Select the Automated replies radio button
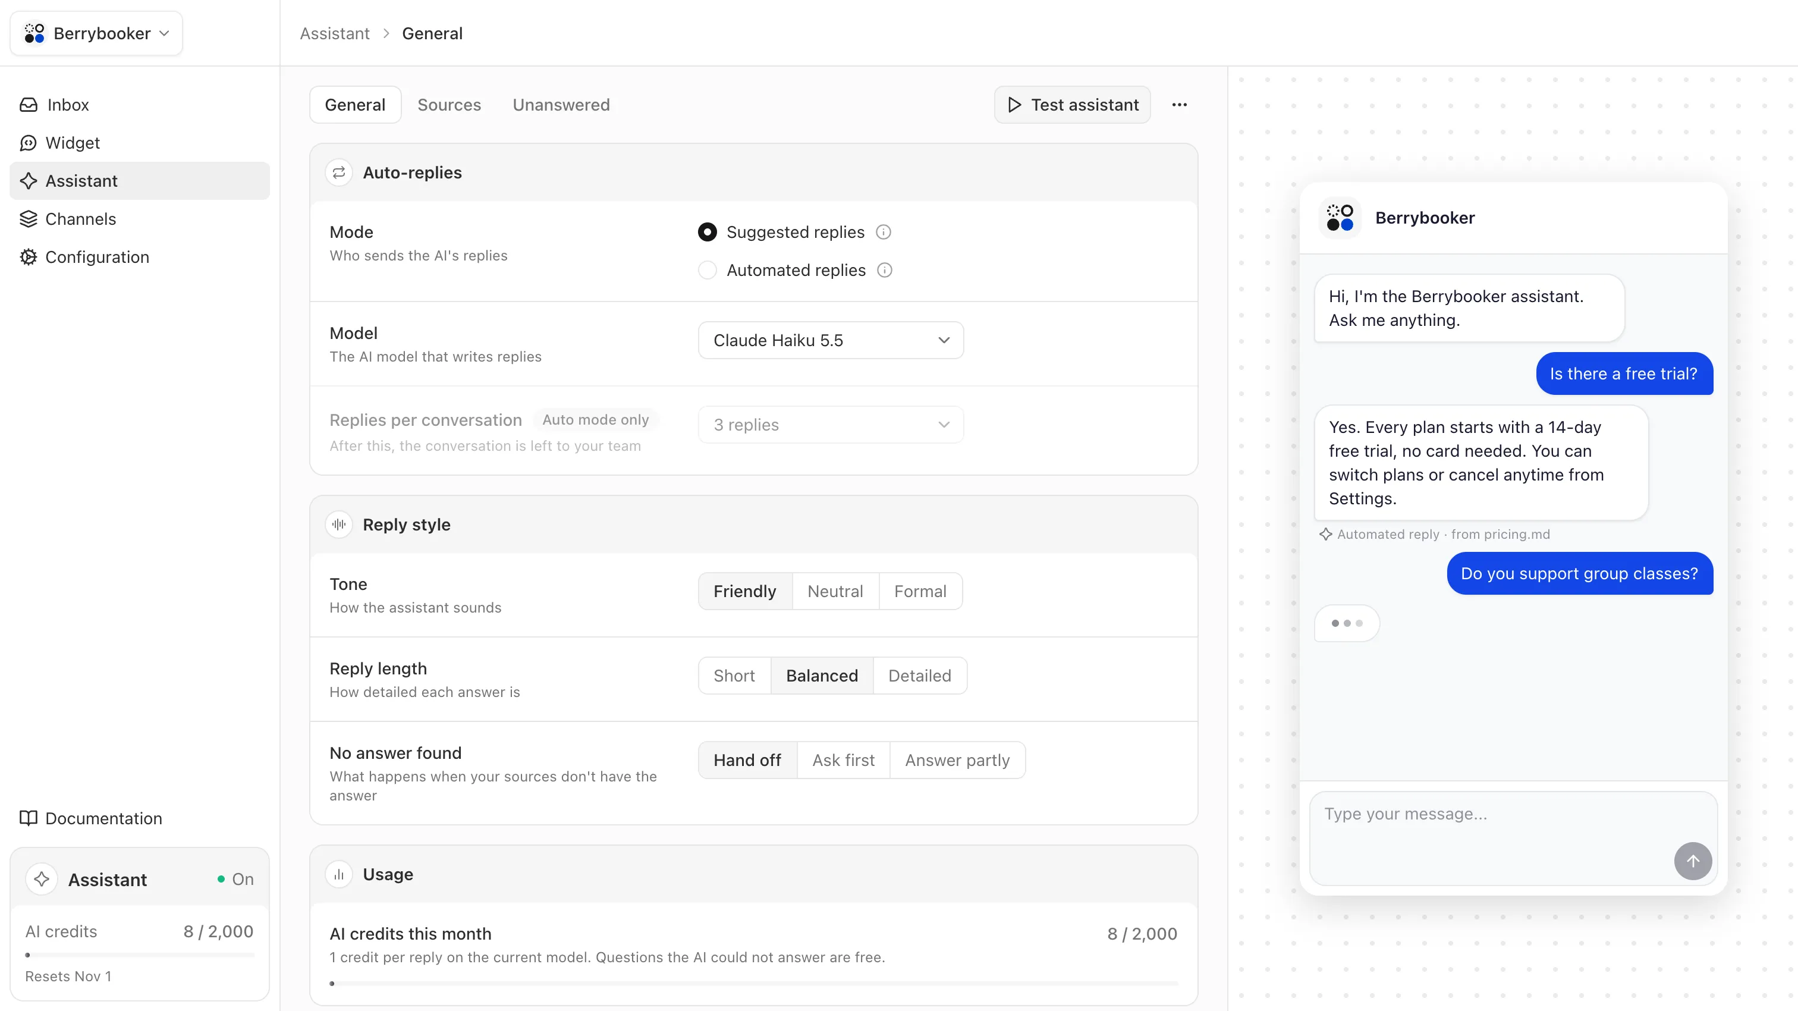 click(x=707, y=270)
